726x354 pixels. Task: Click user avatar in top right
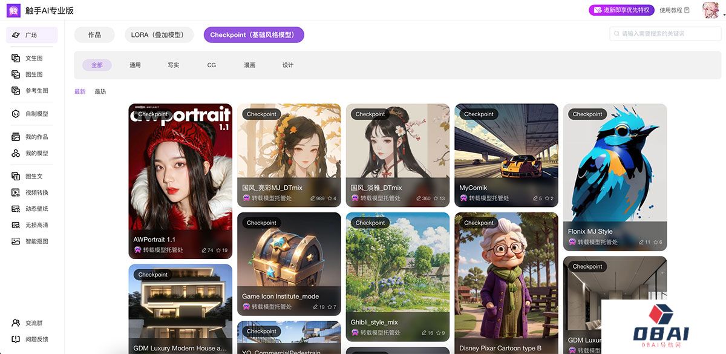click(710, 10)
